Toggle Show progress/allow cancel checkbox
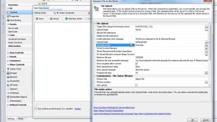The height and width of the screenshot is (122, 217). click(136, 64)
